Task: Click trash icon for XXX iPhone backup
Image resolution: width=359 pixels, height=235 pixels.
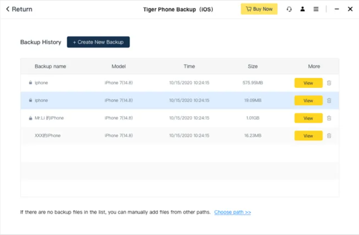Action: click(x=329, y=136)
